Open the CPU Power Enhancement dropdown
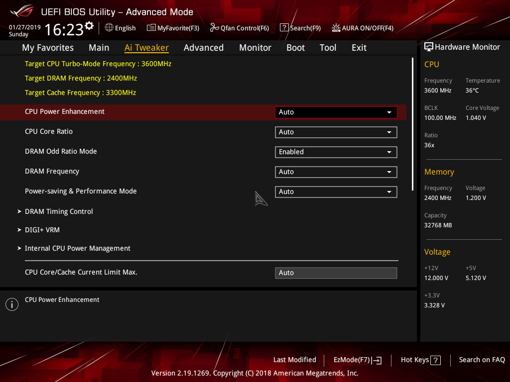Image resolution: width=510 pixels, height=382 pixels. pos(336,112)
